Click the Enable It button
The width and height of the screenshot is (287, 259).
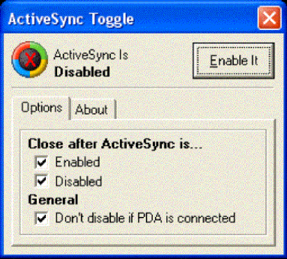point(234,61)
